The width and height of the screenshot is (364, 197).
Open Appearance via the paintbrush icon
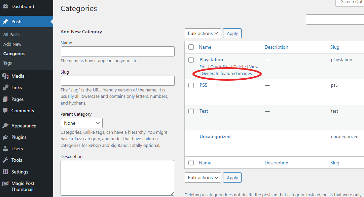(x=5, y=126)
